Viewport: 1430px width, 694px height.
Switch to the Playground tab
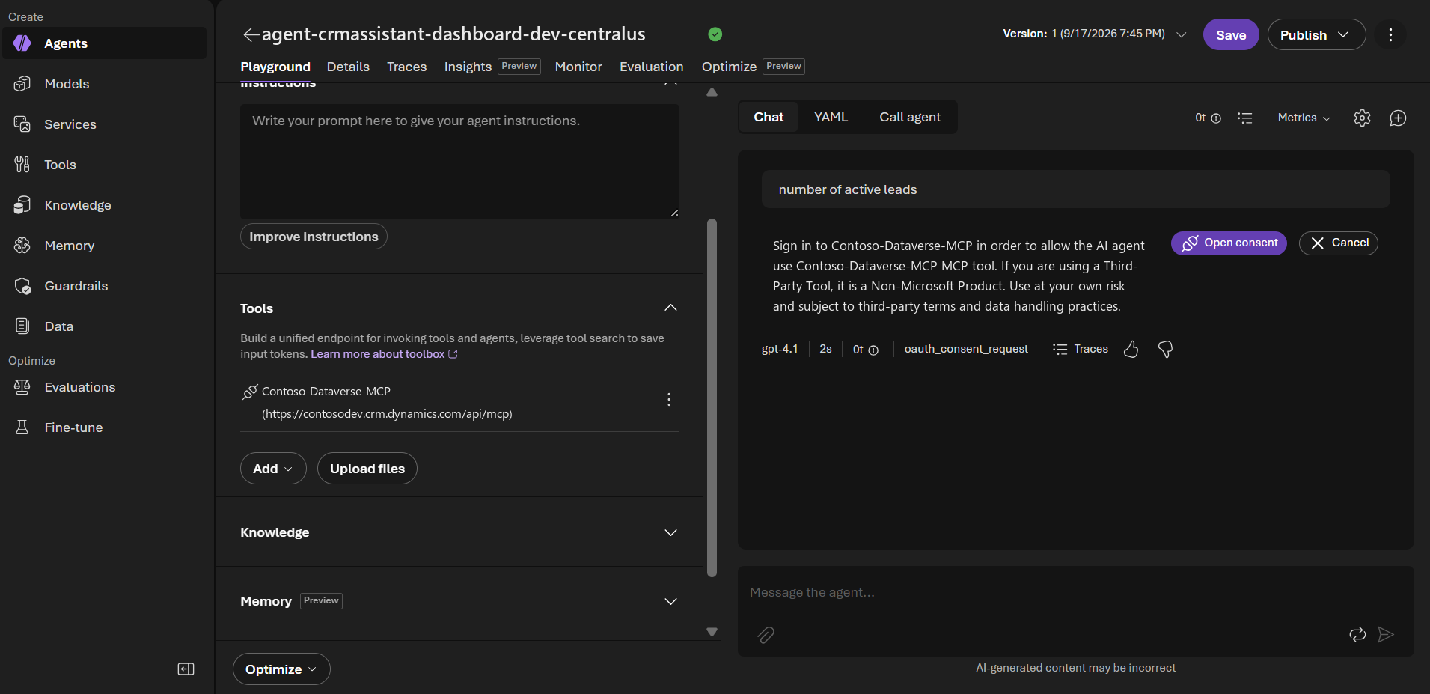tap(275, 67)
